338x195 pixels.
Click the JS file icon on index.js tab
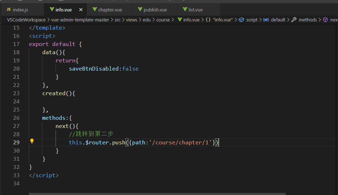(x=9, y=10)
